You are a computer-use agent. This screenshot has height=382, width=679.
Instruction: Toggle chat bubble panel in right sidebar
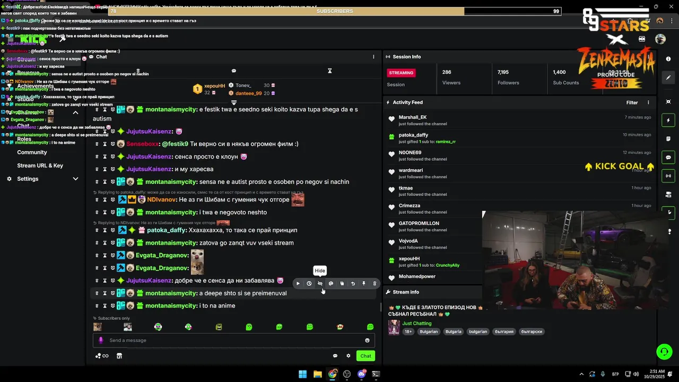(668, 158)
